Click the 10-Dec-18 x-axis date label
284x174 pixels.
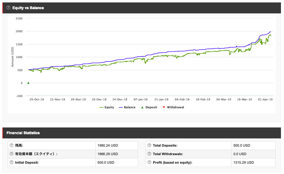coord(99,99)
